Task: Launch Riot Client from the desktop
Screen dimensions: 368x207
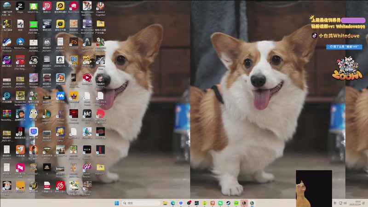Action: tap(74, 6)
